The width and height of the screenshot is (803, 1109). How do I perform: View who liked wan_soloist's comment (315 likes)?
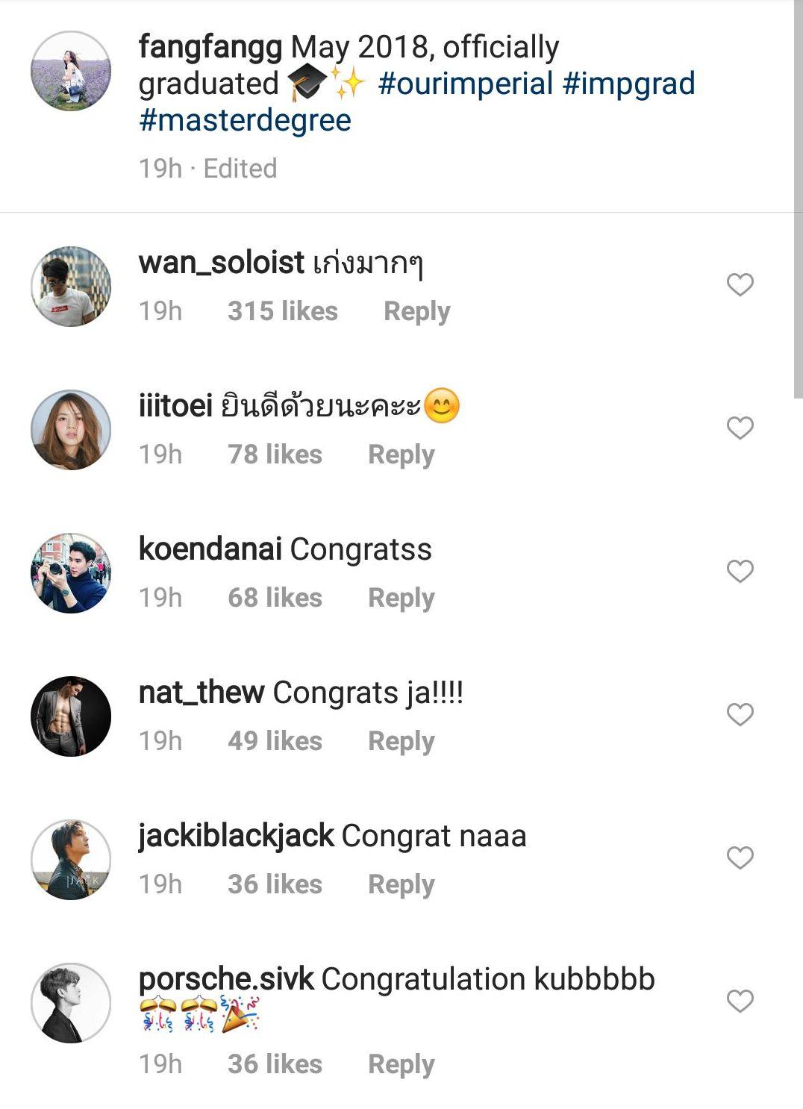[282, 311]
